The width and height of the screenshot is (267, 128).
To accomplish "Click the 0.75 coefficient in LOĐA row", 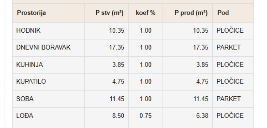I will (x=145, y=116).
